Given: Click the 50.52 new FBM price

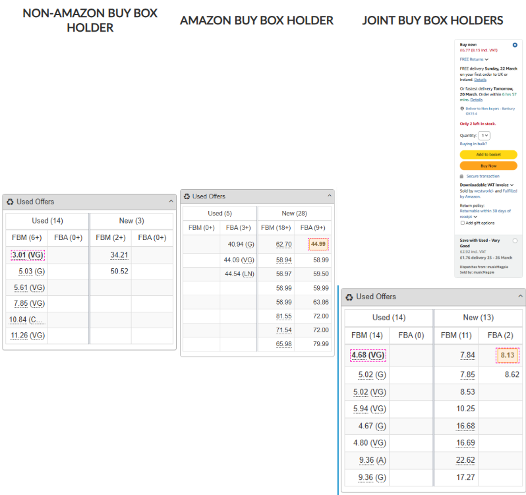Looking at the screenshot, I should [119, 271].
